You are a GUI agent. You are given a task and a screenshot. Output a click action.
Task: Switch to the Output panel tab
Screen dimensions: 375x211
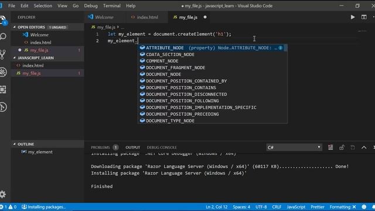coord(133,147)
